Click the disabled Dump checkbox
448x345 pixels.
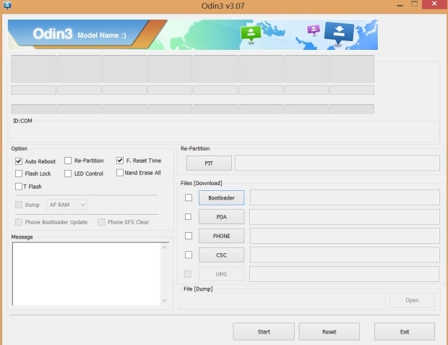19,205
